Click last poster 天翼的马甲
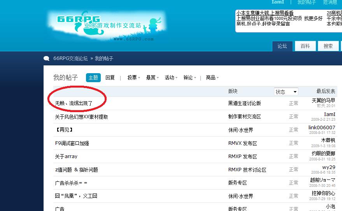Viewport: 342px width, 211px height. pyautogui.click(x=323, y=100)
